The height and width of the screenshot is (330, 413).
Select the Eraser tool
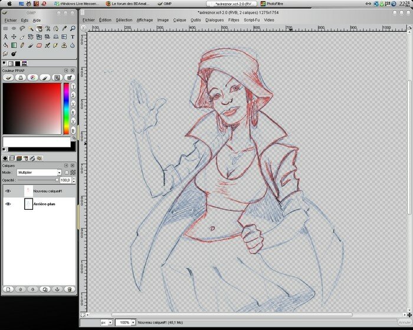pyautogui.click(x=39, y=45)
